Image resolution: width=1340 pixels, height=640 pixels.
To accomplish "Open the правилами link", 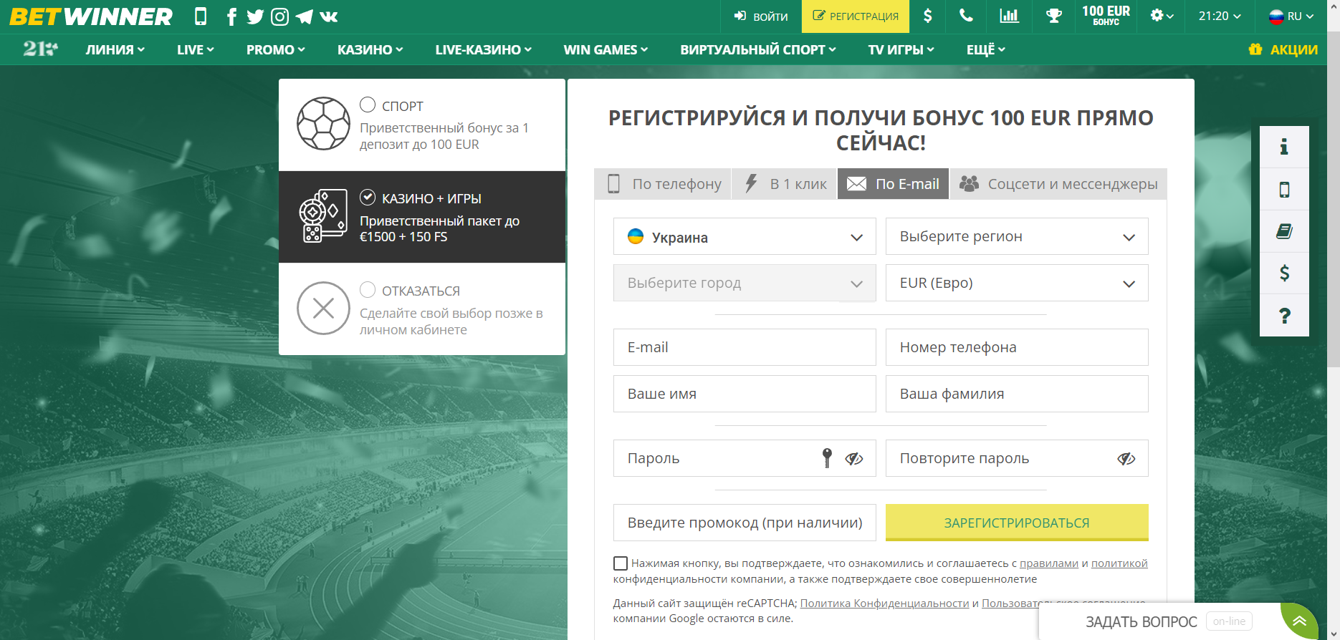I will pyautogui.click(x=1049, y=563).
